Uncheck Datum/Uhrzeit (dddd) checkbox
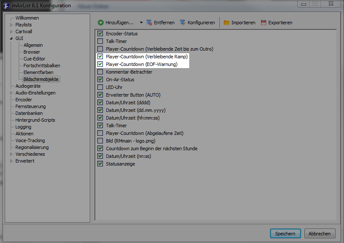The width and height of the screenshot is (344, 243). (100, 103)
